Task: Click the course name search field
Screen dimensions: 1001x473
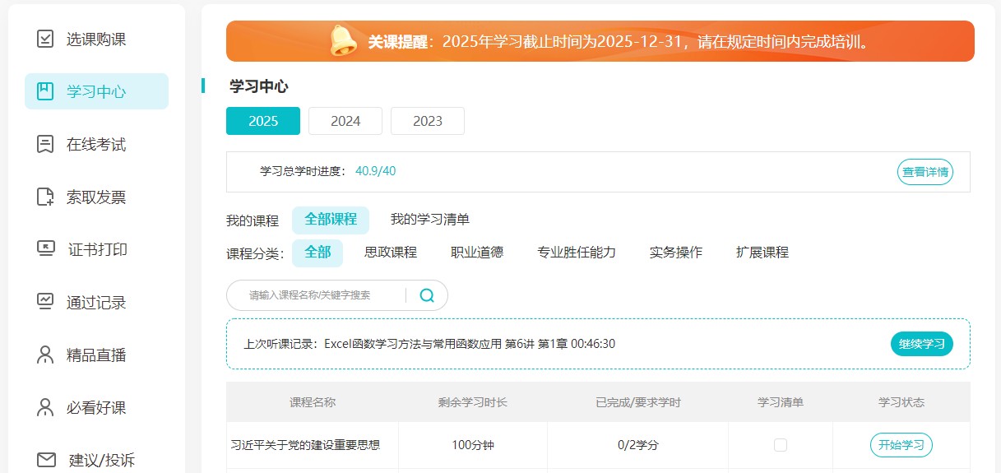Action: [x=325, y=295]
